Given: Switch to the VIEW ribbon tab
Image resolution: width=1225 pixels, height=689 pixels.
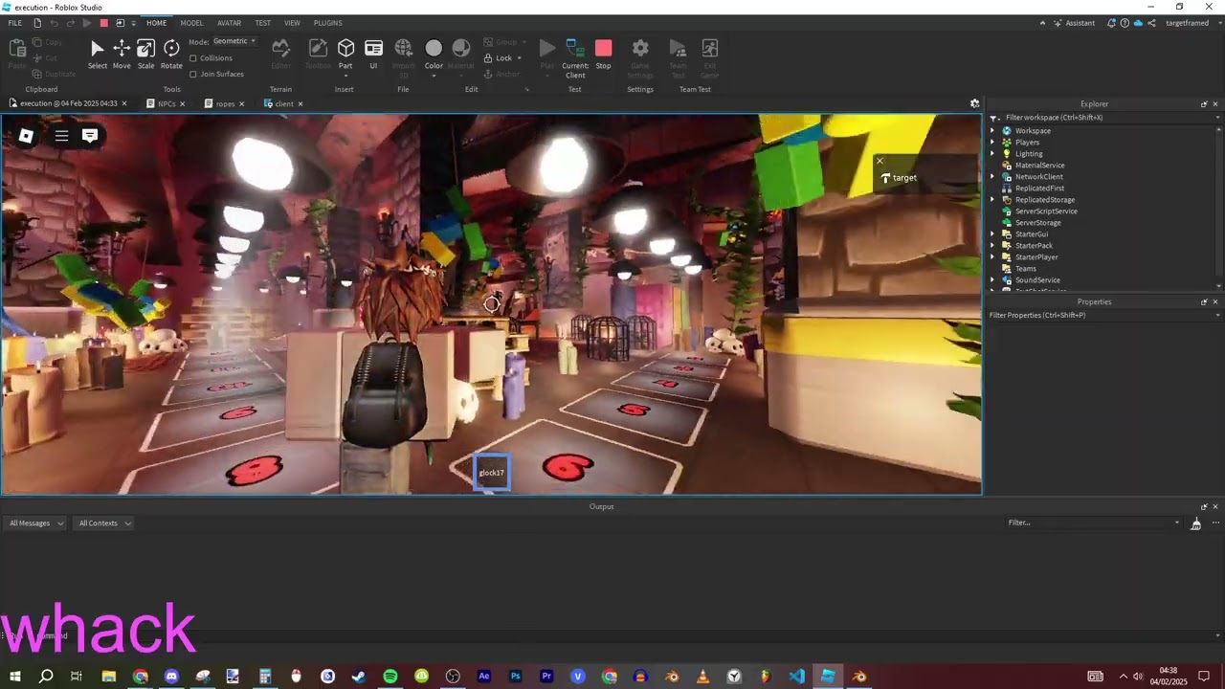Looking at the screenshot, I should (x=292, y=23).
